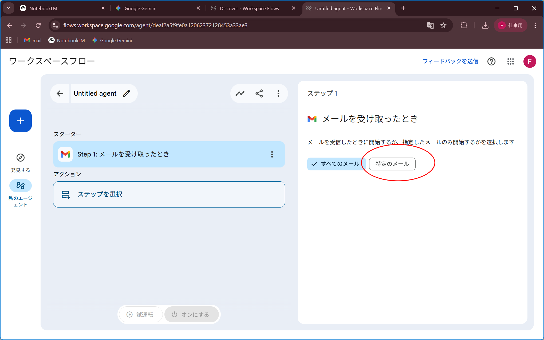Click the share agent icon
The image size is (544, 340).
point(259,93)
